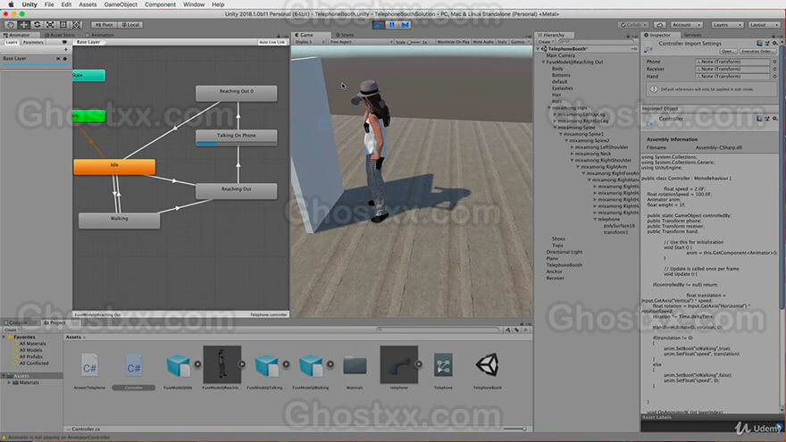This screenshot has height=442, width=786.
Task: Click the Execution Order button
Action: click(757, 51)
